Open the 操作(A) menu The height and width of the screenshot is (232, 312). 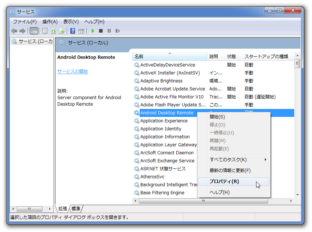tap(50, 21)
